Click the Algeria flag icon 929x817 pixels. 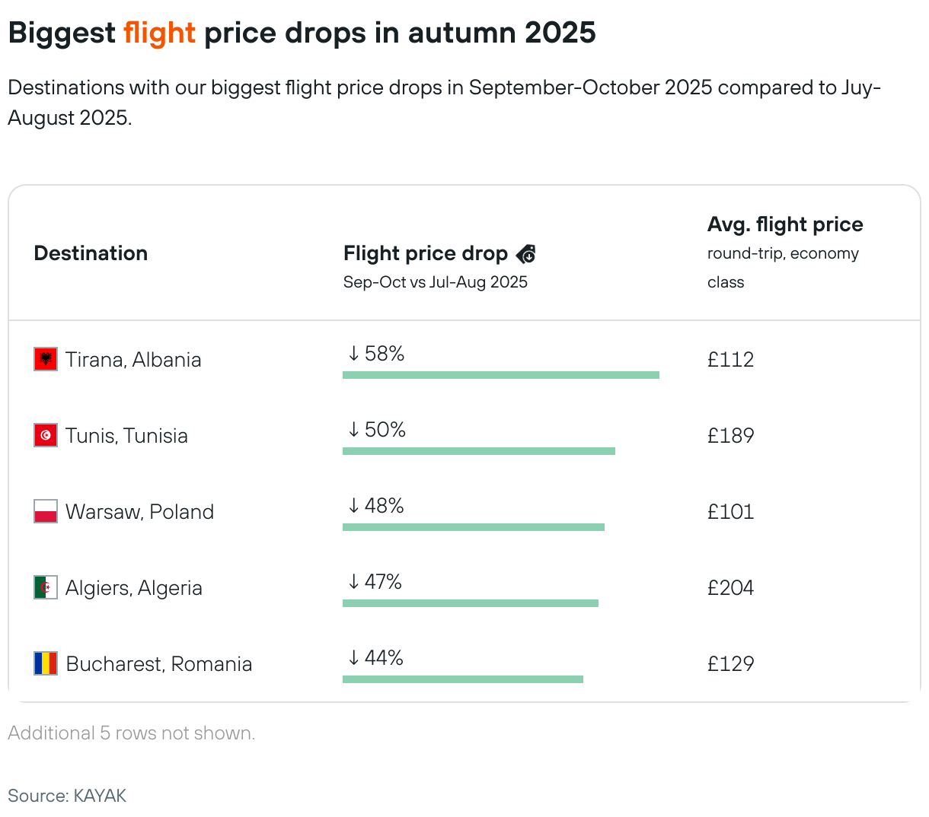[x=46, y=587]
